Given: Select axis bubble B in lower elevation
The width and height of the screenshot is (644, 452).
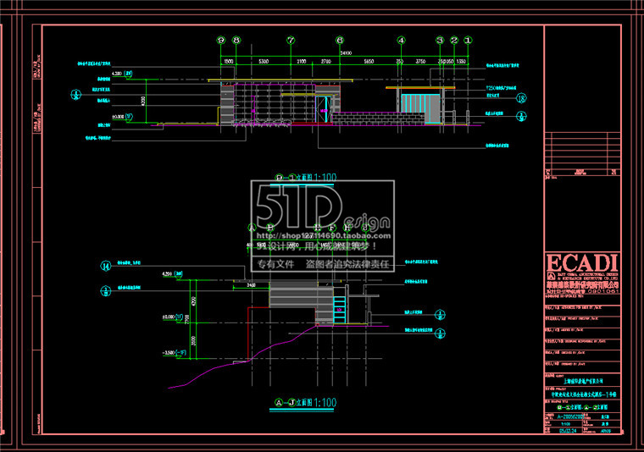Looking at the screenshot, I should coord(270,228).
